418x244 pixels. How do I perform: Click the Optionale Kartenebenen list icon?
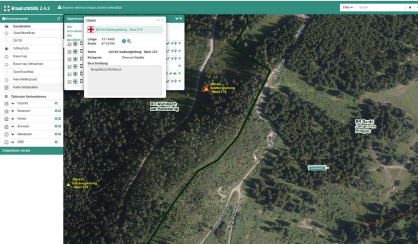tap(6, 96)
